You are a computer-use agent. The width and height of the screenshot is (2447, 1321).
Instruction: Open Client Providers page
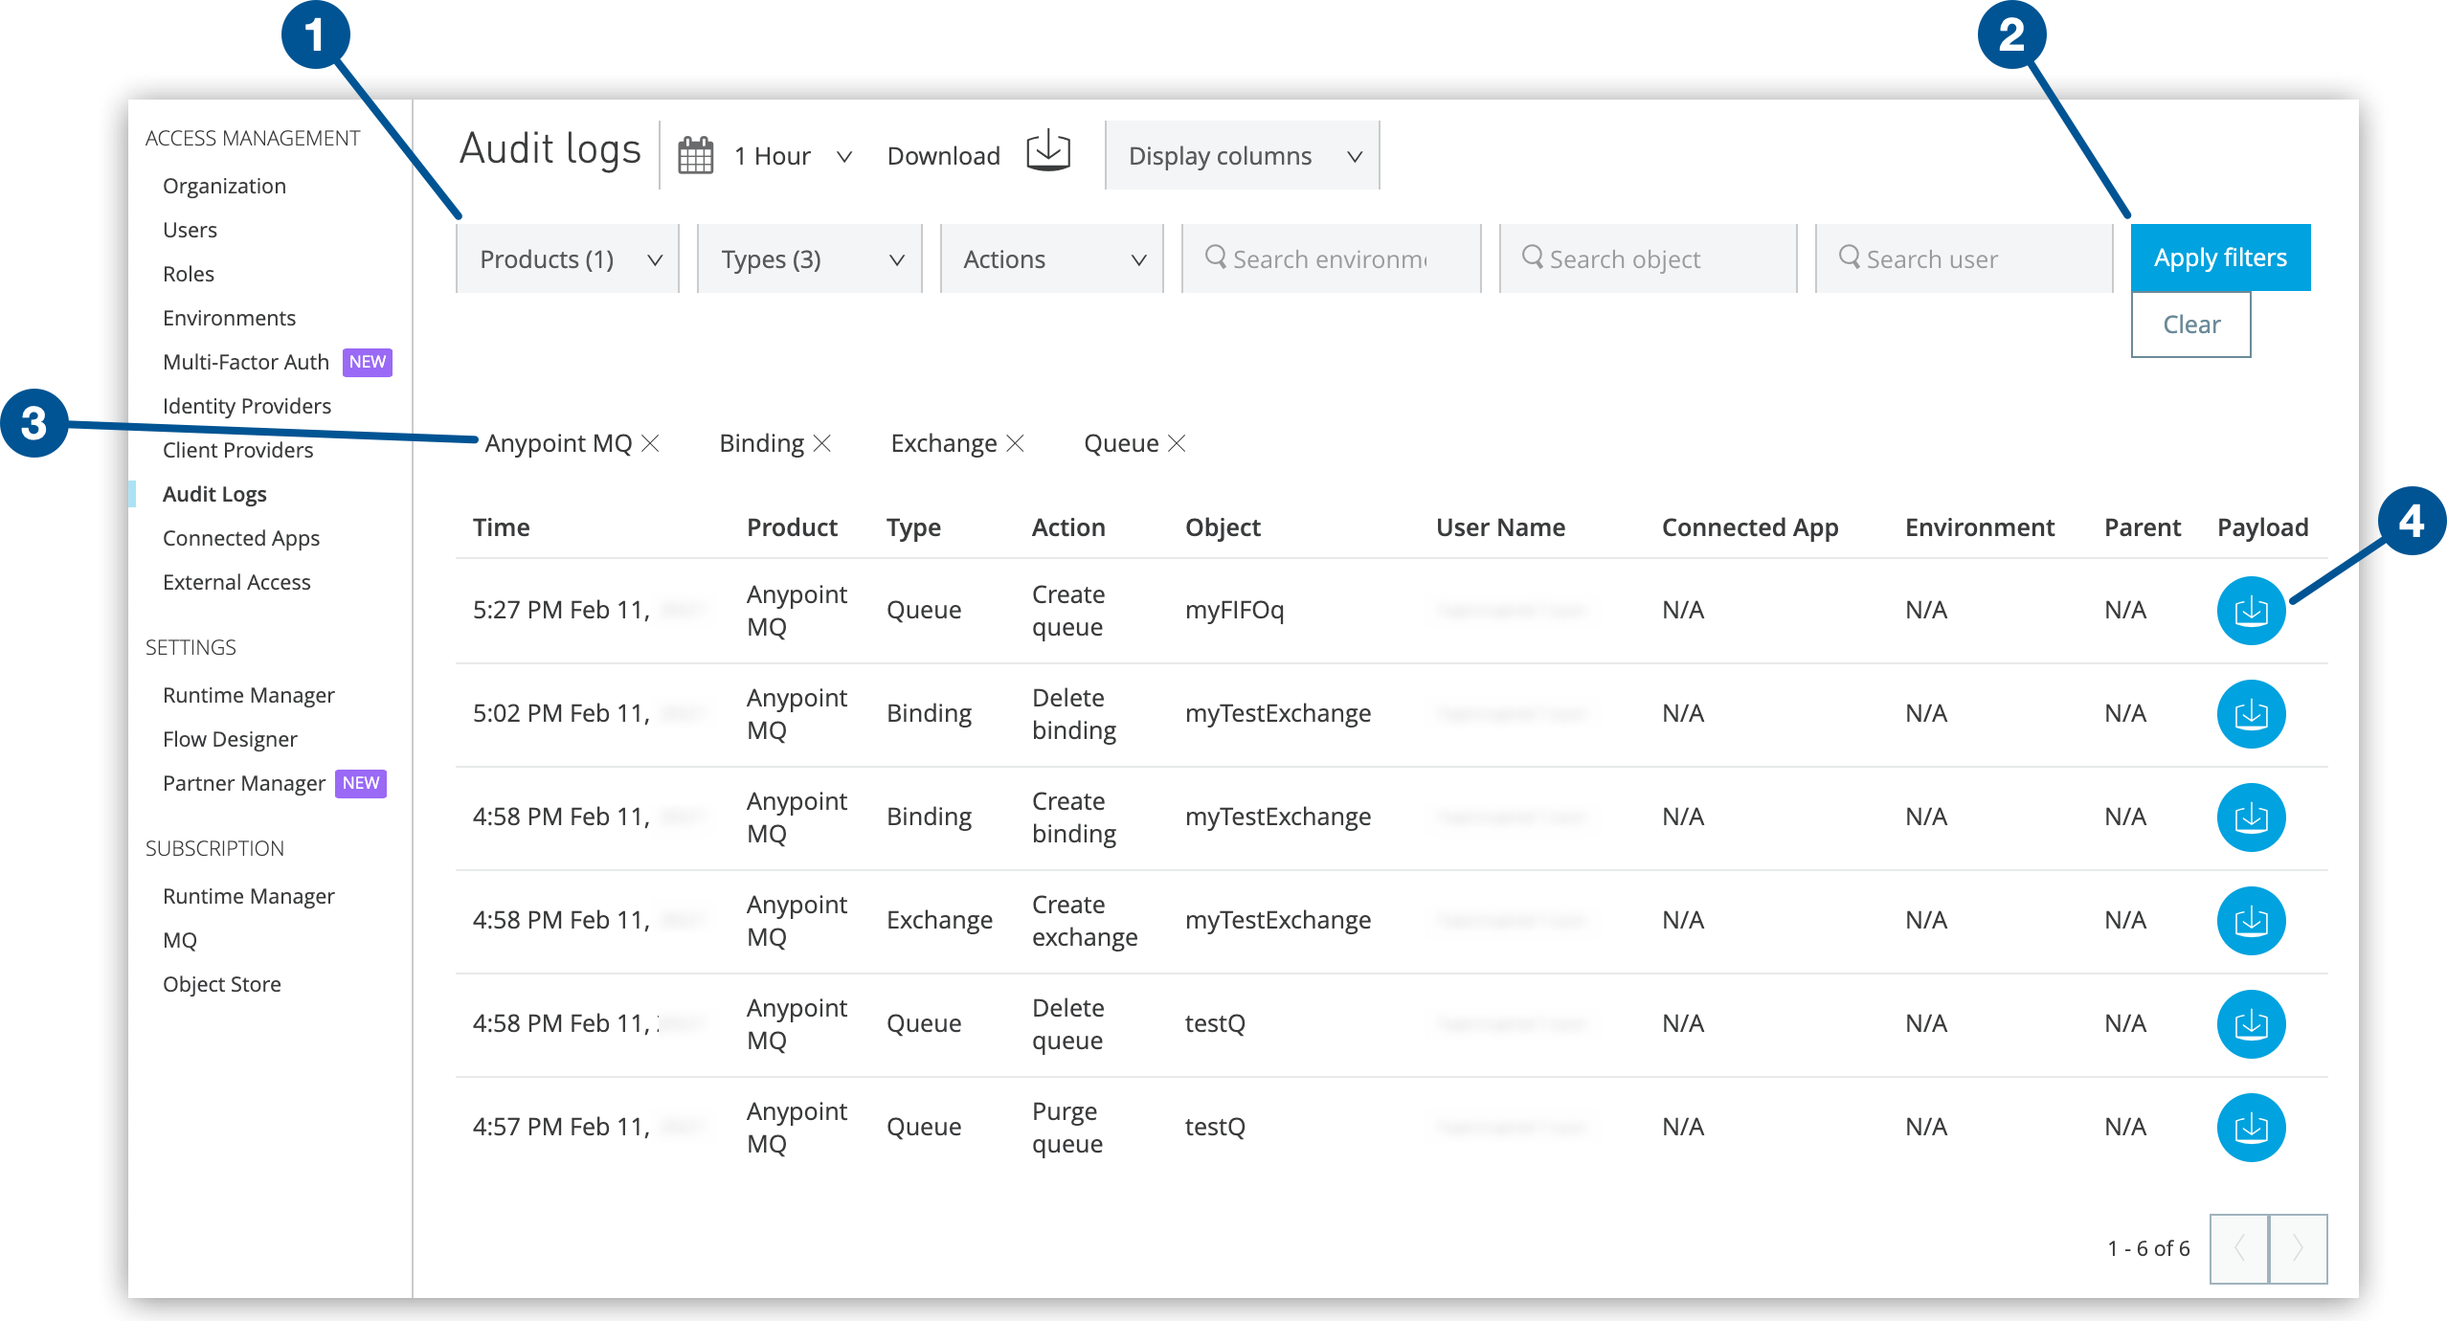(237, 450)
